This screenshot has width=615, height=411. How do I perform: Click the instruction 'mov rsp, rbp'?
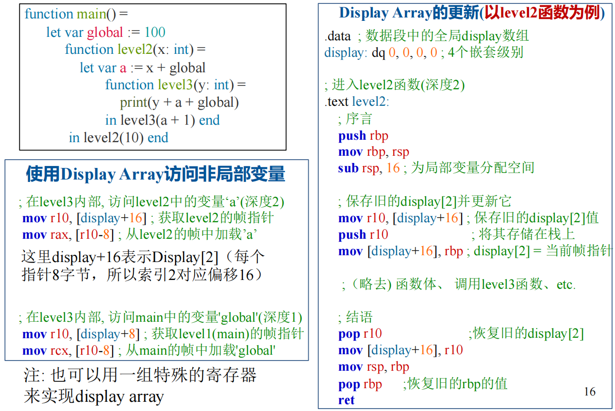[x=374, y=367]
